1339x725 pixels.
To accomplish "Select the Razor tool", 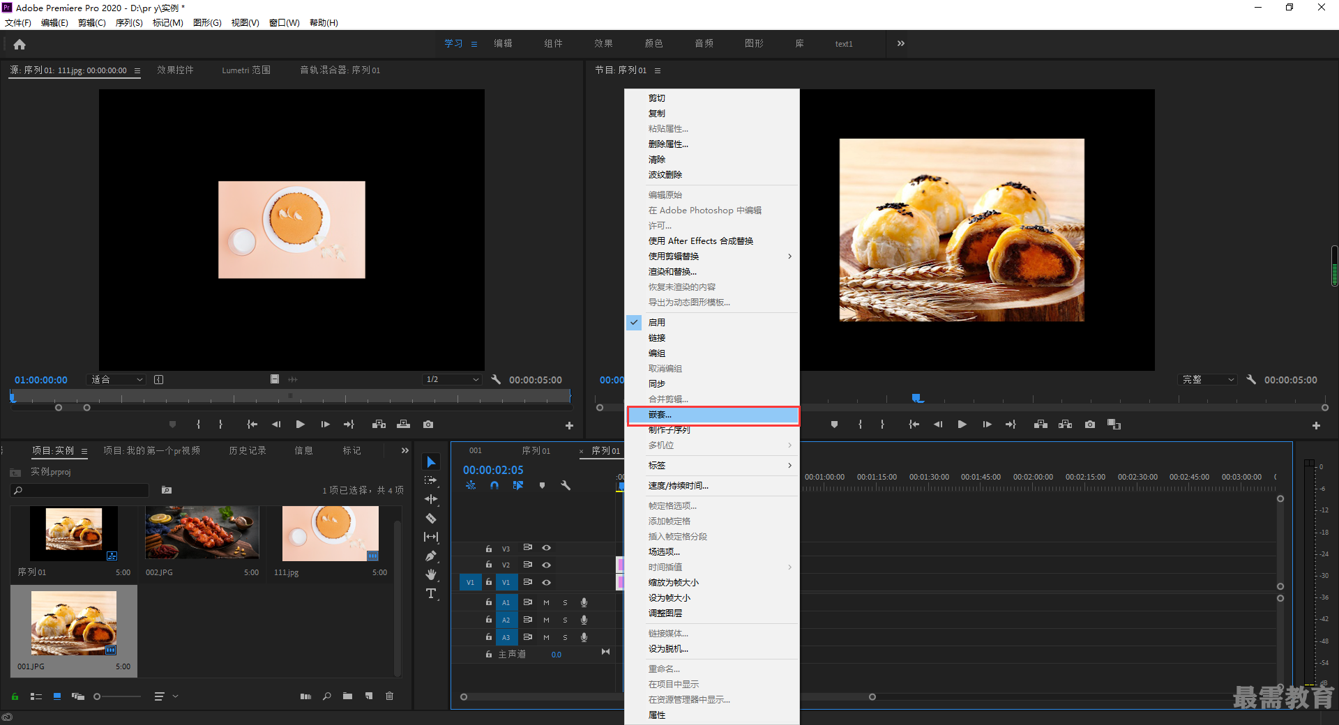I will [x=431, y=518].
